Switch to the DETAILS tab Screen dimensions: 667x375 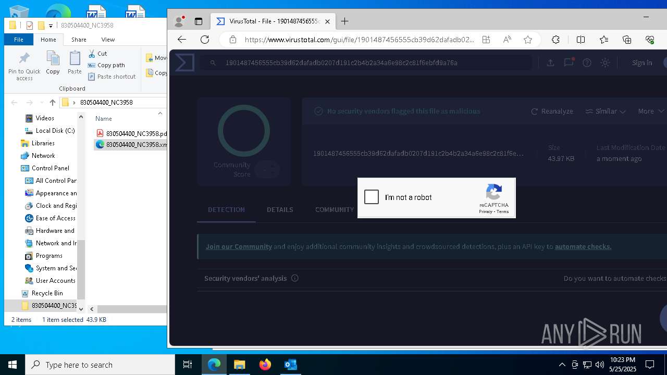tap(280, 209)
